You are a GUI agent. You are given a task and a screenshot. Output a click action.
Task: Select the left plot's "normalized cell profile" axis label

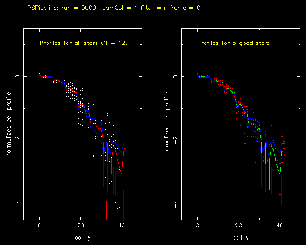click(x=9, y=124)
